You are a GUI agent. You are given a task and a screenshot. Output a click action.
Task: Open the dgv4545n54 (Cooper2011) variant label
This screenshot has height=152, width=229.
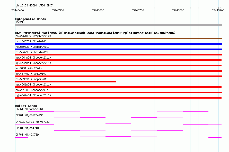33,63
